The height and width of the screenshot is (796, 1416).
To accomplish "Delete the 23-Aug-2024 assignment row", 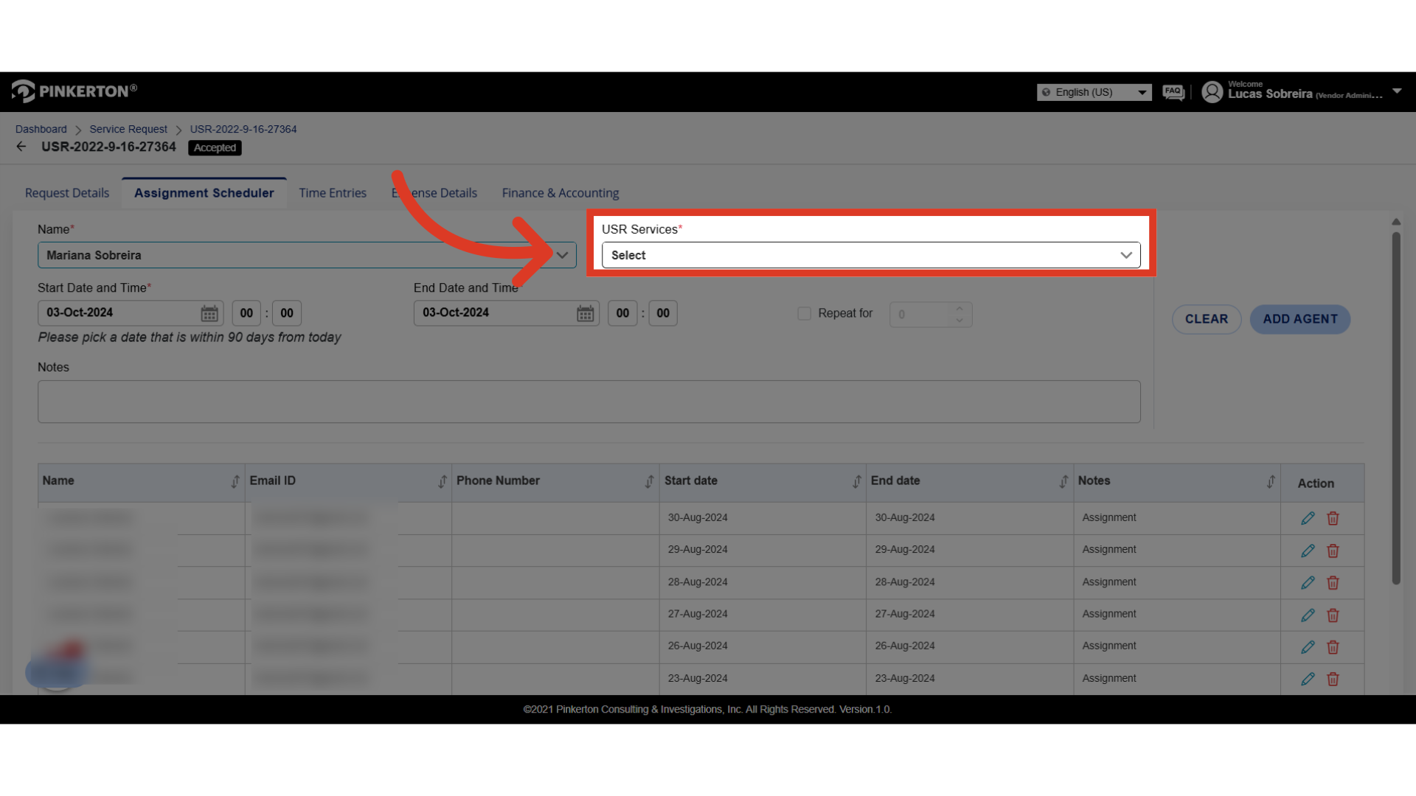I will [1333, 679].
